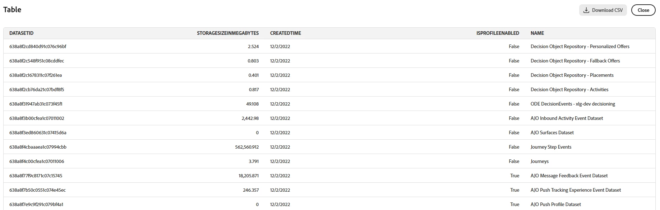The height and width of the screenshot is (210, 660).
Task: Select the True value for AJO Push Tracking
Action: pyautogui.click(x=514, y=190)
